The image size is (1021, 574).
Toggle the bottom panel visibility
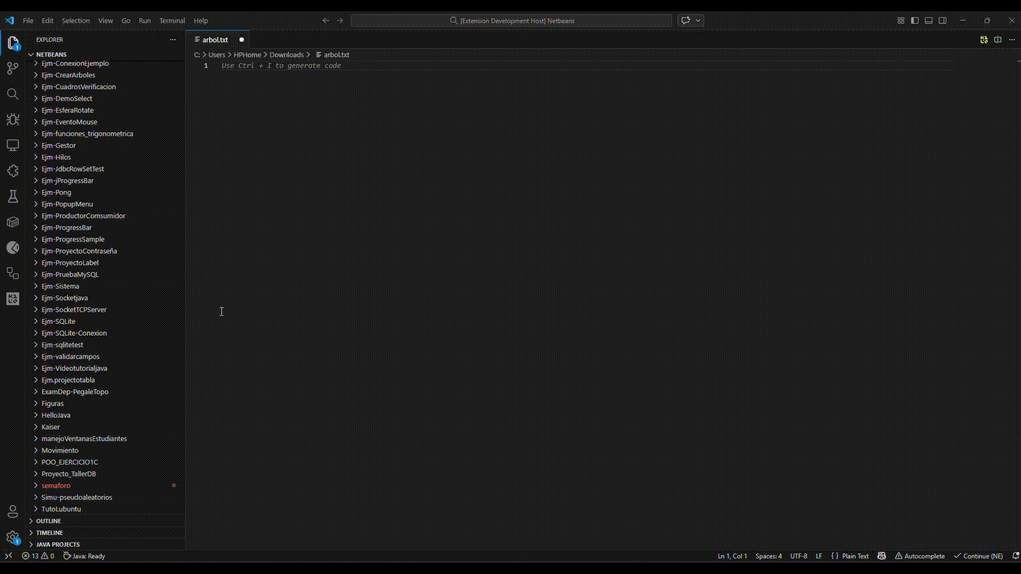(928, 20)
